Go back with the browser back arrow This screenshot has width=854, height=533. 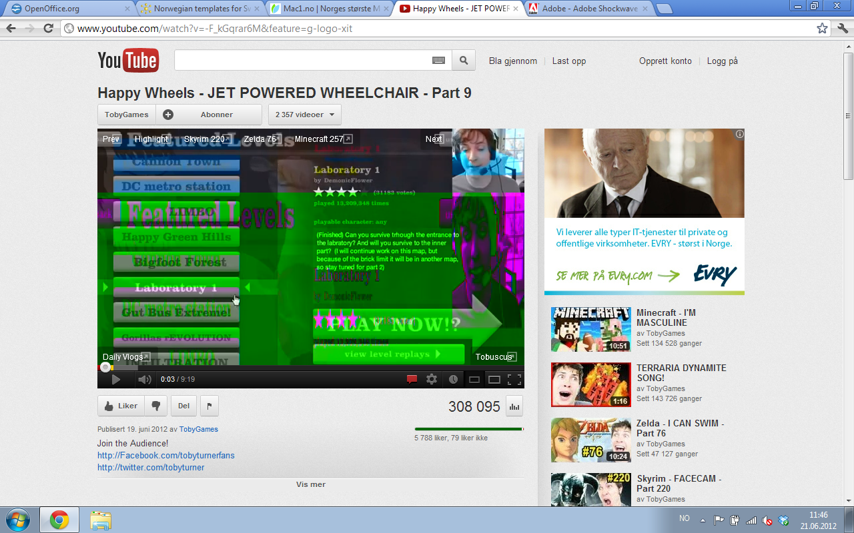click(x=11, y=29)
